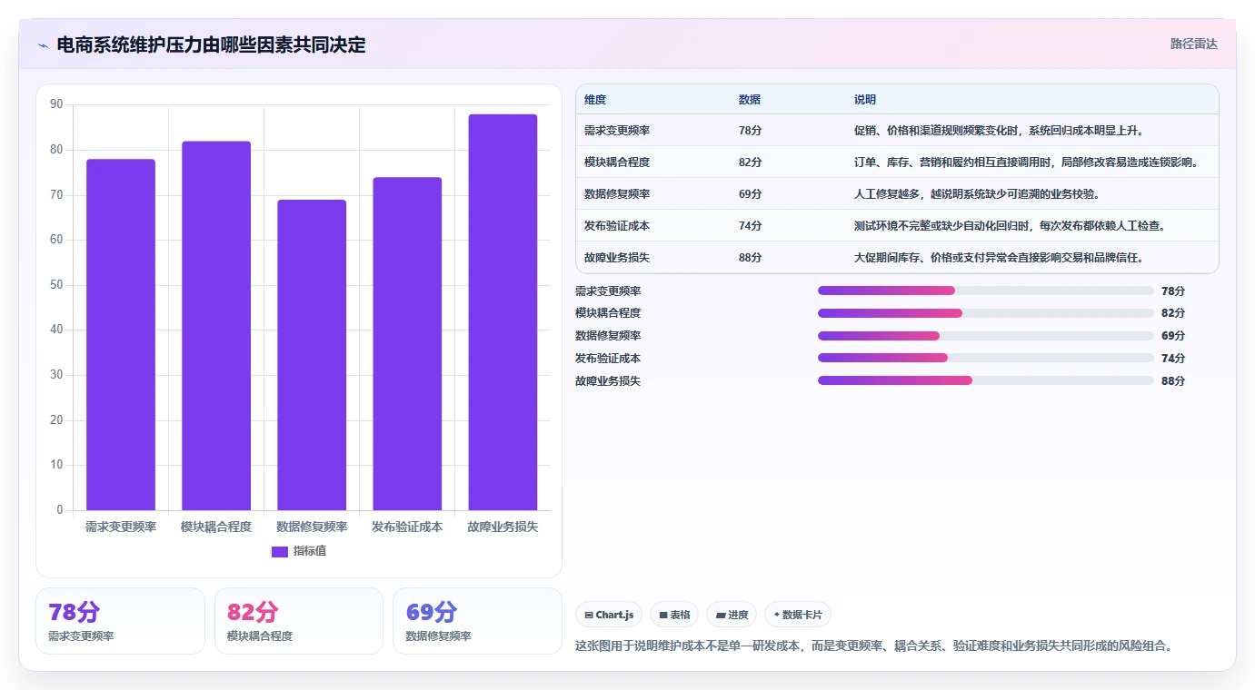Viewport: 1255px width, 690px height.
Task: Click the 90 y-axis tick label
Action: (x=57, y=104)
